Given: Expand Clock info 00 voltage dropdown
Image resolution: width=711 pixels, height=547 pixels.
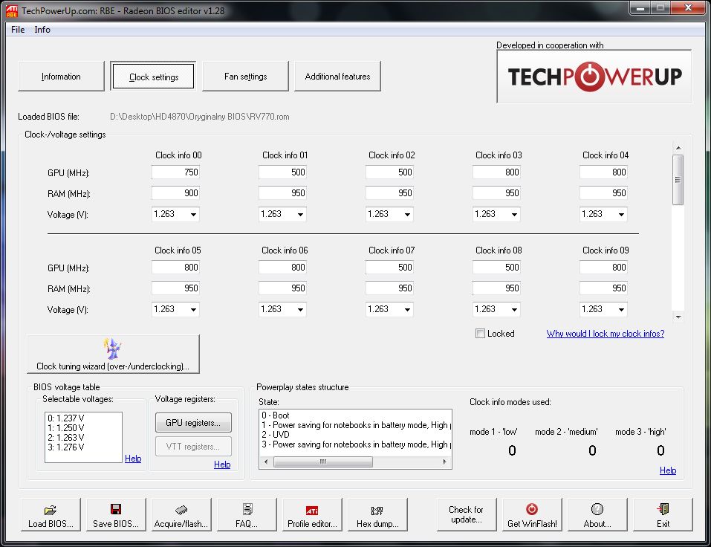Looking at the screenshot, I should (x=194, y=214).
